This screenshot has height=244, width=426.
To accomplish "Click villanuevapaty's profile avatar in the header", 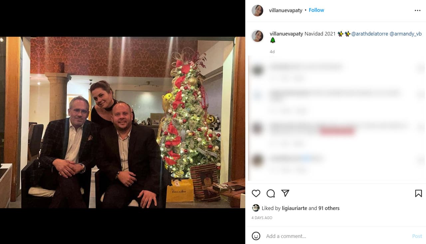I will pos(257,10).
